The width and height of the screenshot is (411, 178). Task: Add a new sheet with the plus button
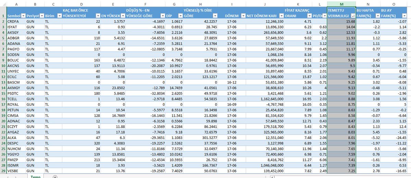55,176
